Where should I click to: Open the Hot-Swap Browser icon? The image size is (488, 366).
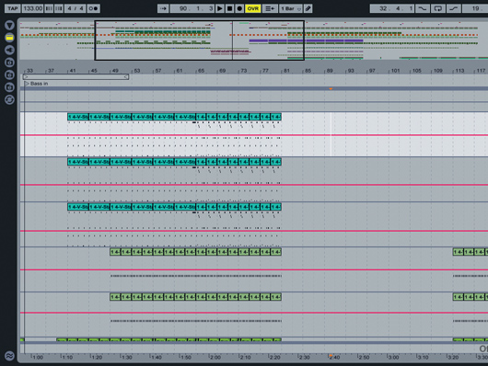click(x=9, y=100)
